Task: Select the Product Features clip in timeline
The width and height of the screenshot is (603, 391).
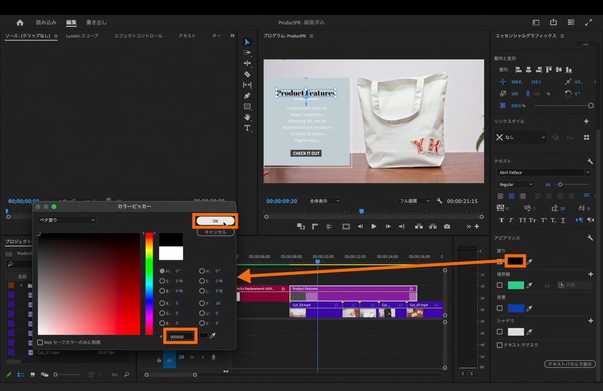Action: tap(353, 293)
